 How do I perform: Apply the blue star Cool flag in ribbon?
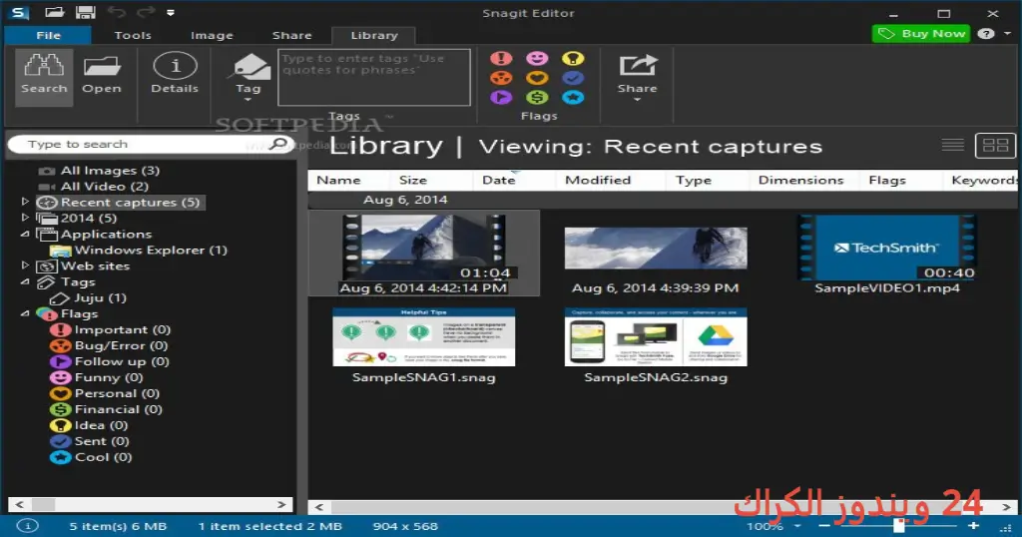[573, 97]
